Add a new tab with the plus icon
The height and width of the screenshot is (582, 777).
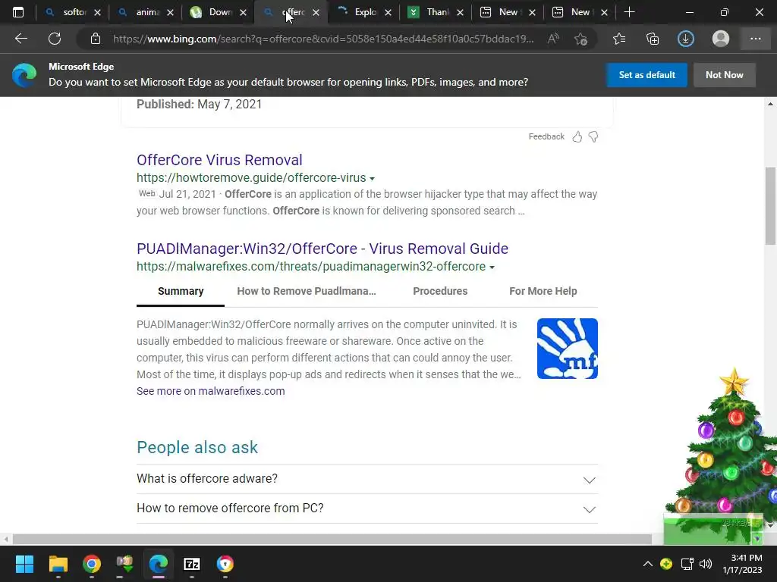click(629, 12)
